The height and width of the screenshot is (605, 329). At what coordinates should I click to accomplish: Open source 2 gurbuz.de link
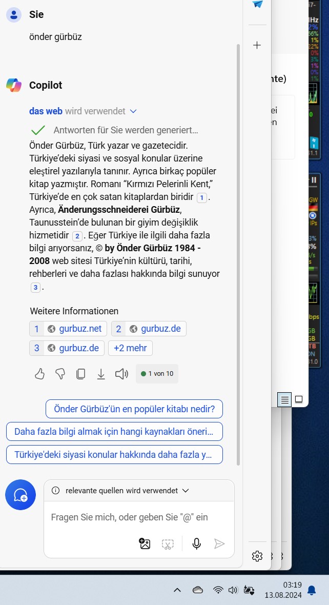pyautogui.click(x=149, y=329)
